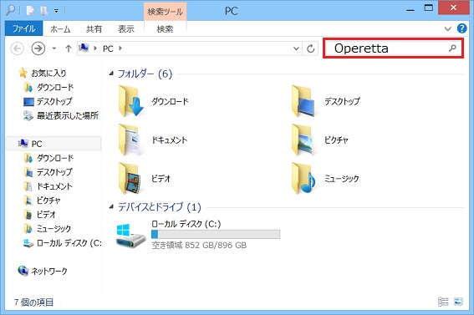Switch to the 検索 ribbon tab

[165, 29]
